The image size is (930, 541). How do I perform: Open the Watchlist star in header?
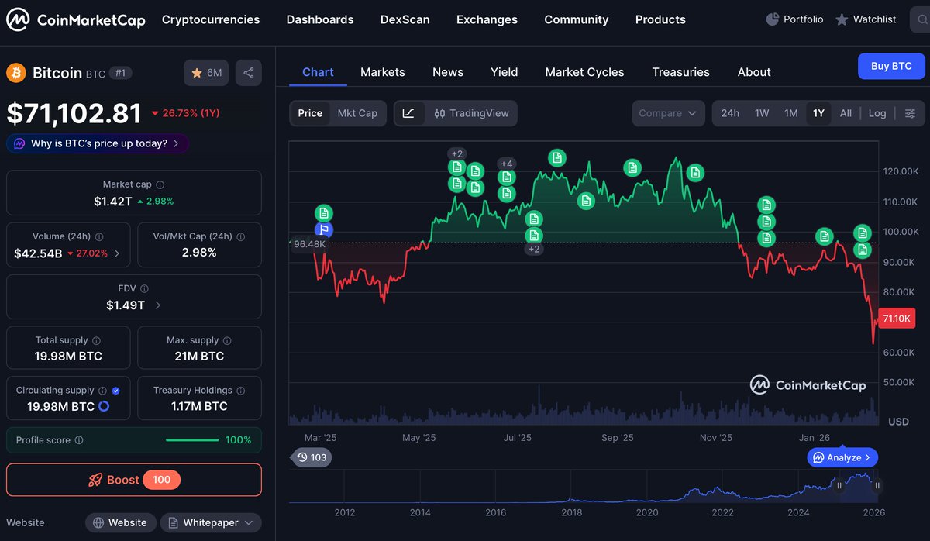(x=842, y=19)
